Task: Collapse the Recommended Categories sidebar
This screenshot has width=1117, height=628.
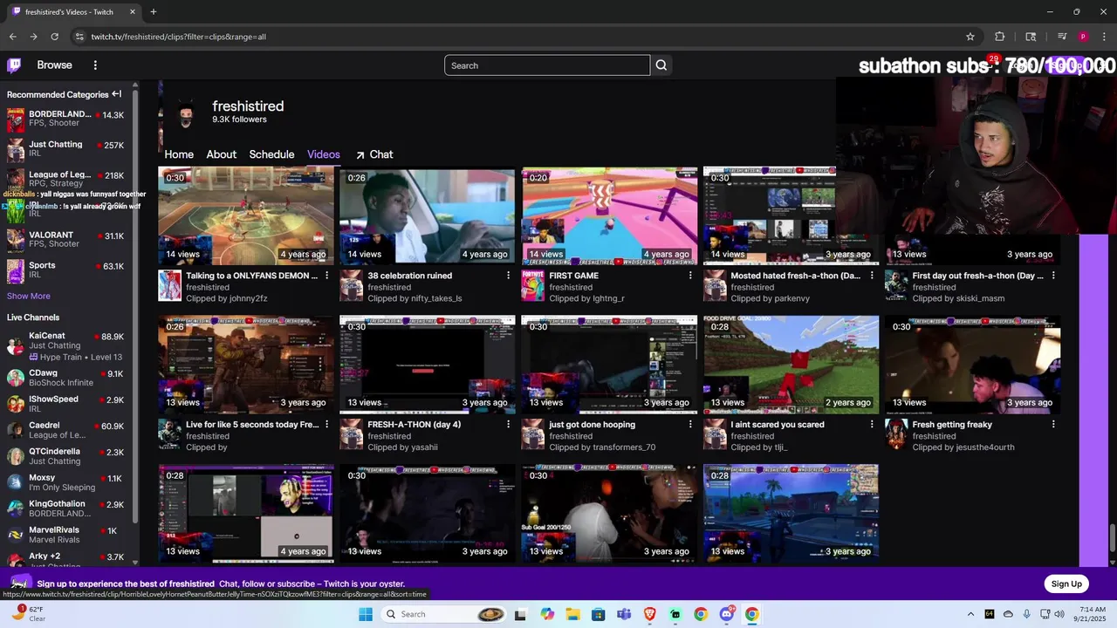Action: click(116, 94)
